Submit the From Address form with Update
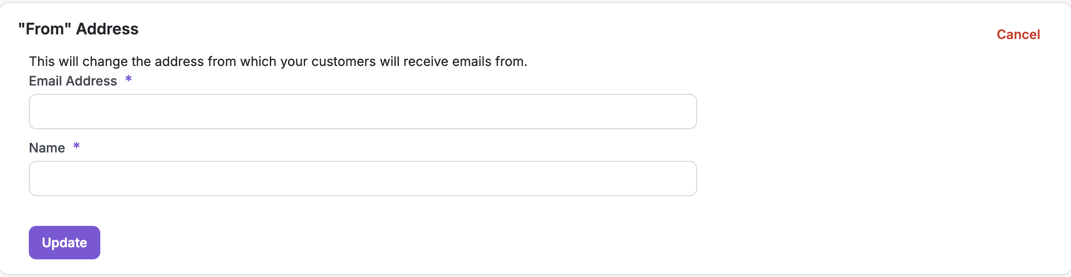Viewport: 1071px width, 277px height. [x=65, y=243]
